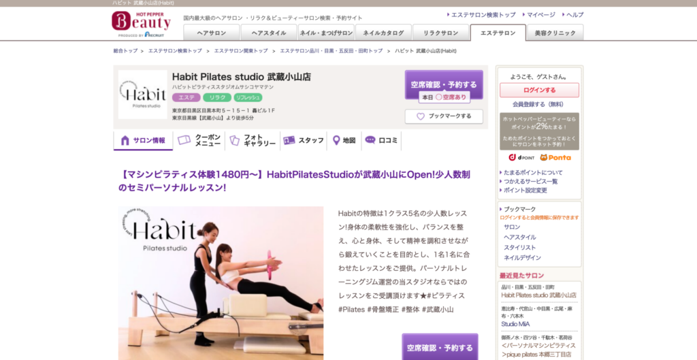Click the リラク category tag
The width and height of the screenshot is (697, 360).
click(217, 97)
